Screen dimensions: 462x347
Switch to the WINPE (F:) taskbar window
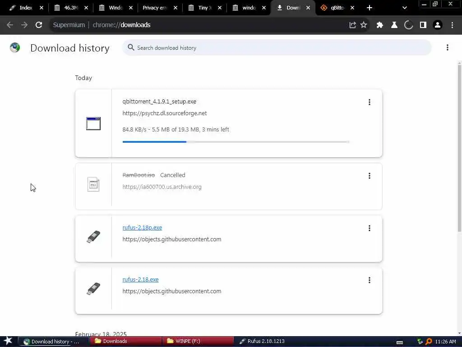(199, 342)
